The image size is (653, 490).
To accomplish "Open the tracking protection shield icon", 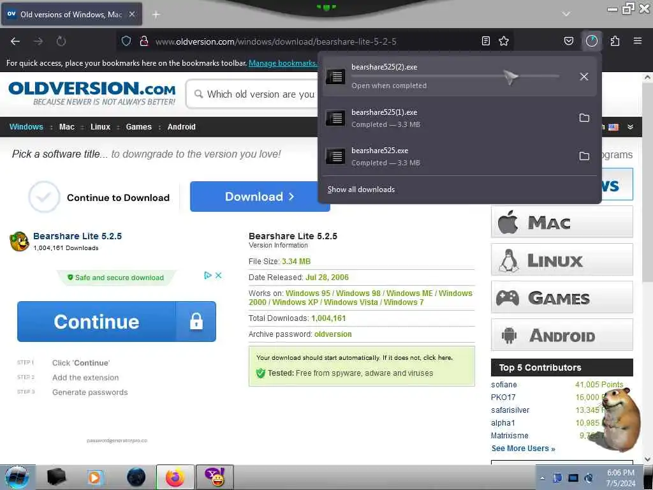I will click(x=126, y=41).
